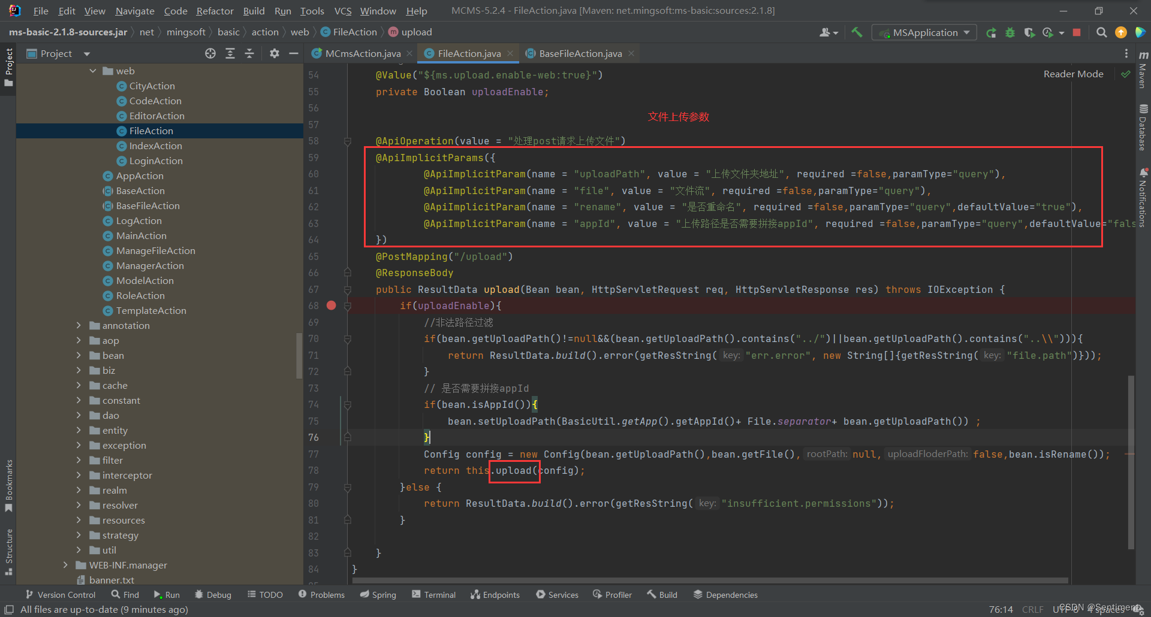Open the Problems tool window
The width and height of the screenshot is (1151, 617).
point(321,594)
